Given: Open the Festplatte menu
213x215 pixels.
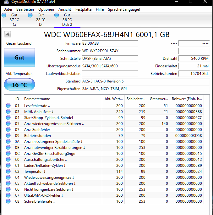Looking at the screenshot, I should tap(83, 9).
